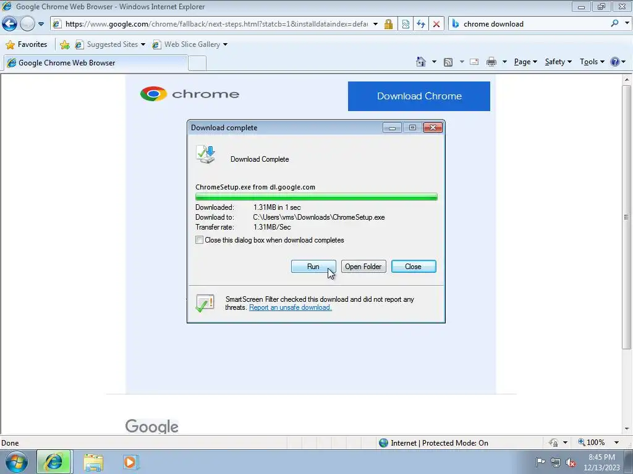Run the downloaded ChromeSetup.exe
The image size is (633, 474).
tap(313, 267)
